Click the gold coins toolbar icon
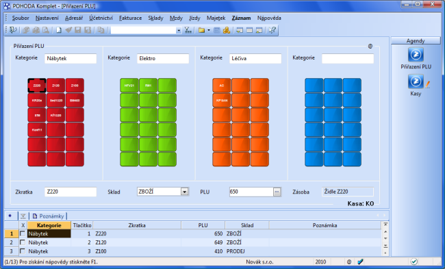This screenshot has height=269, width=445. point(227,30)
